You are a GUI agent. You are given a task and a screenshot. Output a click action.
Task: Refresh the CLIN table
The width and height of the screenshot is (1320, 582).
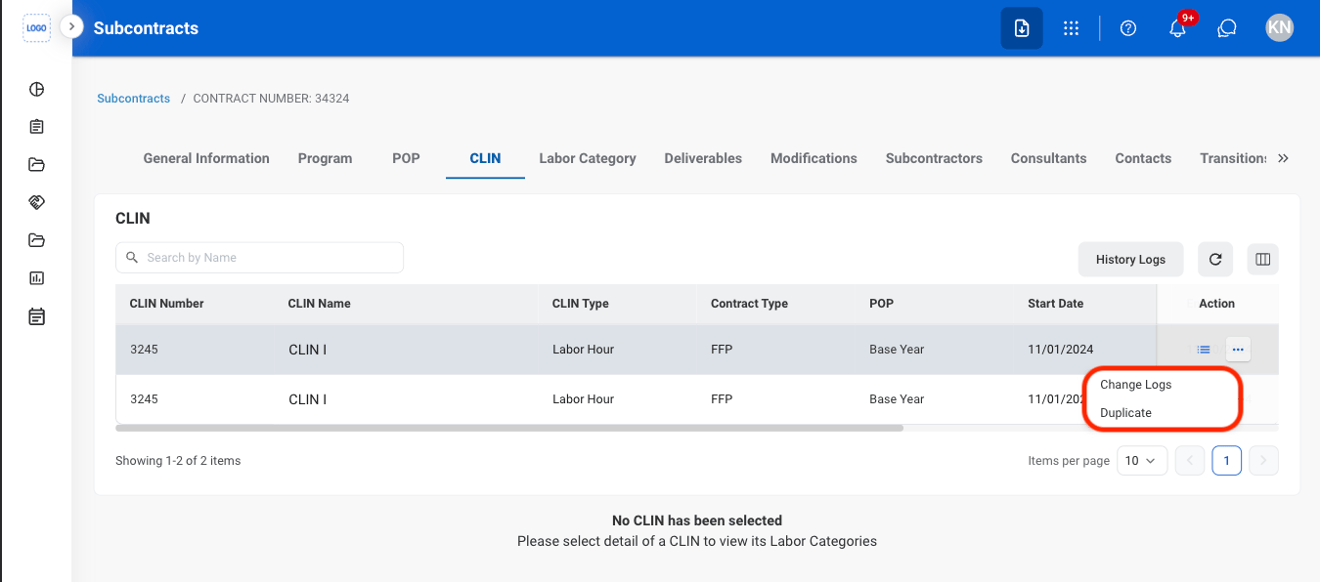click(x=1215, y=260)
